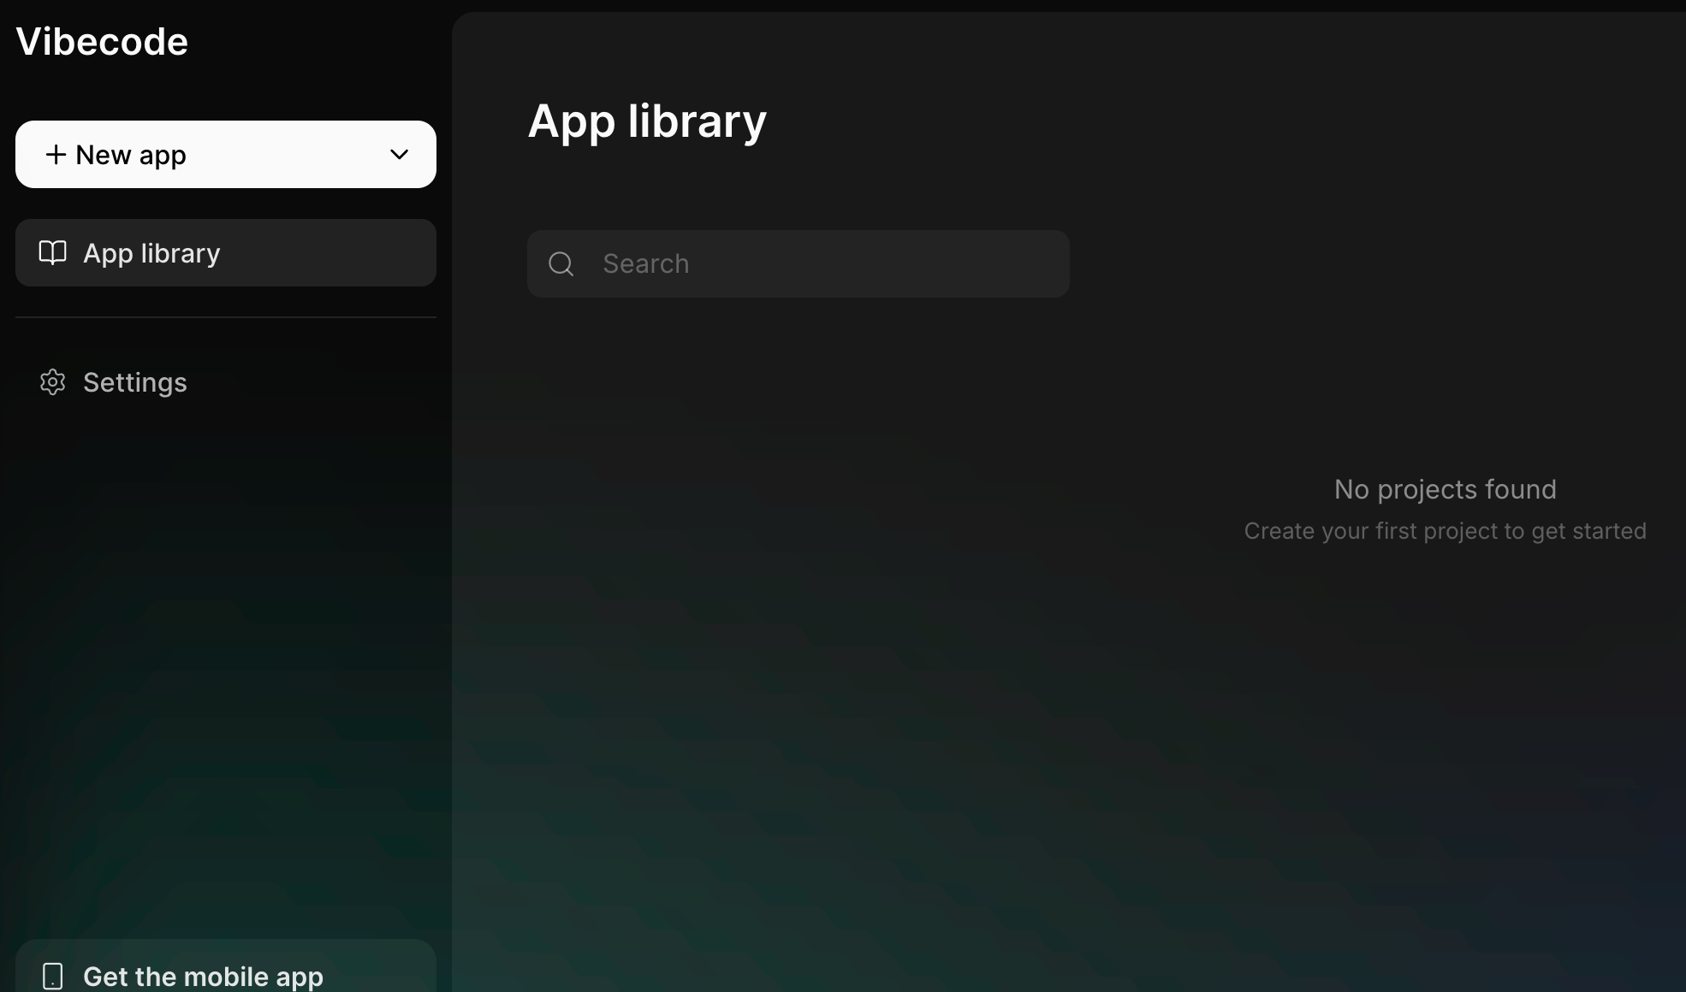Click 'Create your first project to get started'

click(x=1445, y=531)
